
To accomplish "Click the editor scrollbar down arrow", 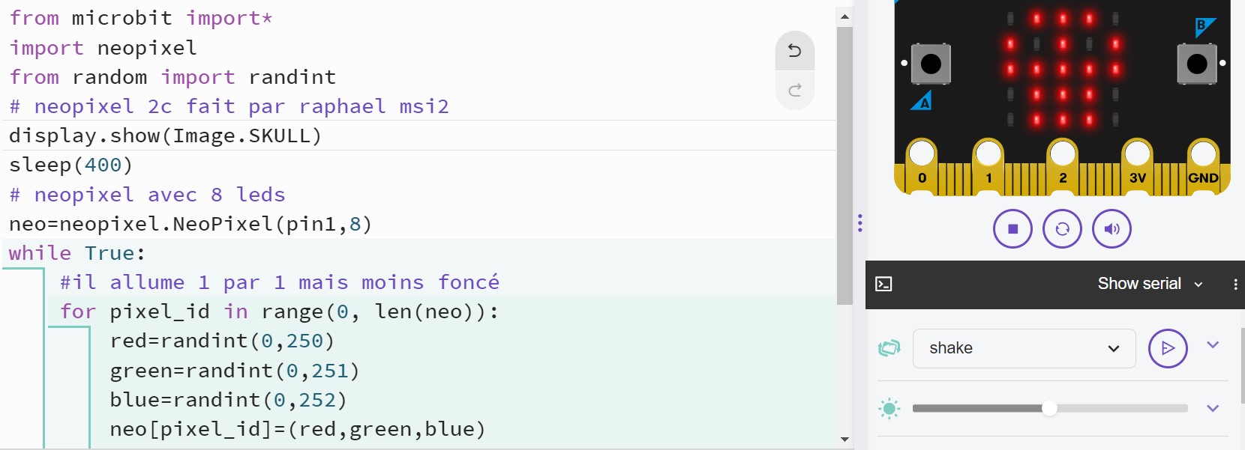I will pos(844,440).
